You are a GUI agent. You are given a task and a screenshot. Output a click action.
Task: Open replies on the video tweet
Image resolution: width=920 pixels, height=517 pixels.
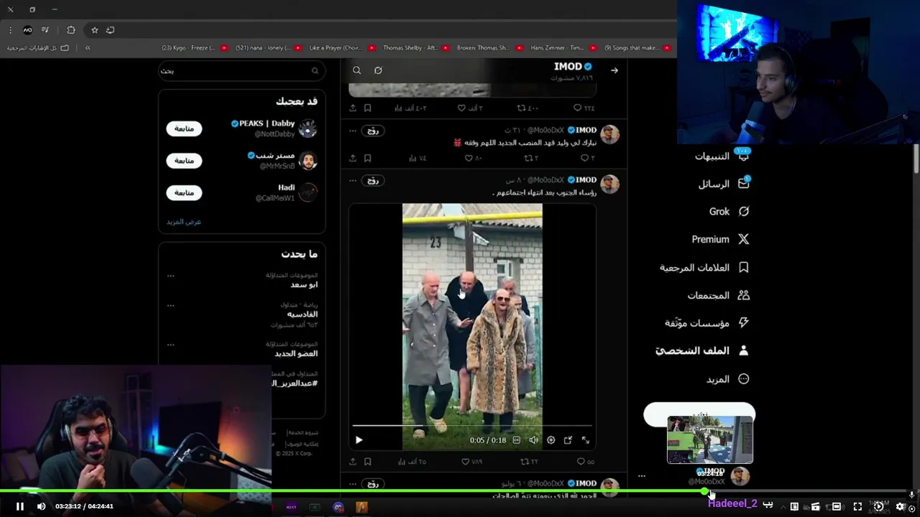pyautogui.click(x=586, y=462)
